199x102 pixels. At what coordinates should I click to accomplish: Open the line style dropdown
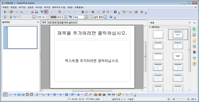pyautogui.click(x=34, y=17)
